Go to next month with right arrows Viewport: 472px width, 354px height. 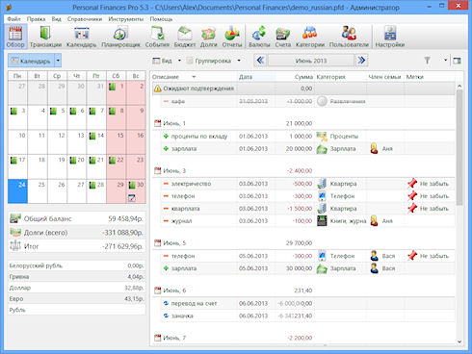tap(361, 61)
